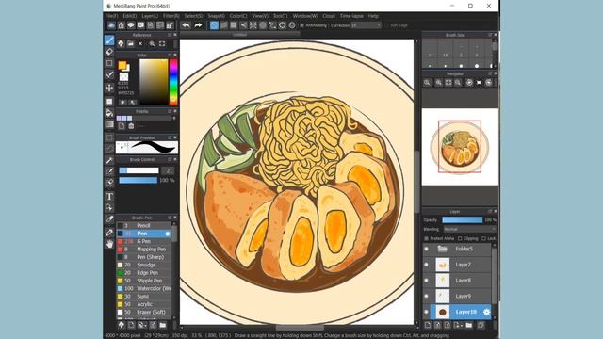Click the Undo arrow

click(x=186, y=25)
